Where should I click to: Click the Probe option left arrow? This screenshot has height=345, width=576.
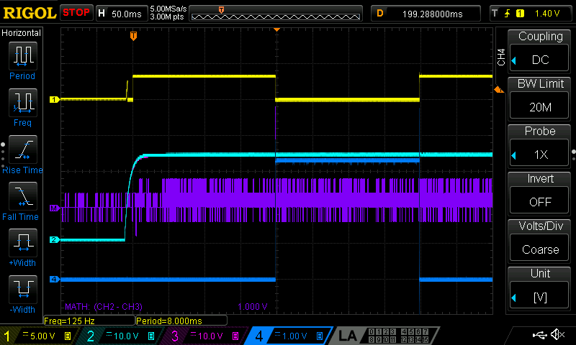point(514,155)
